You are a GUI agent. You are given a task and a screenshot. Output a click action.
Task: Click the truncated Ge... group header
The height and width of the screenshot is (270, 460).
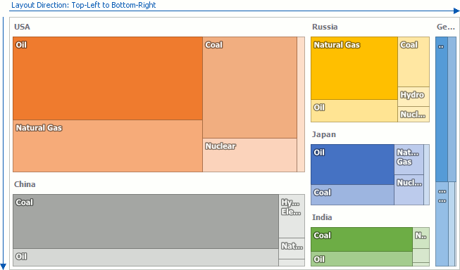(446, 27)
